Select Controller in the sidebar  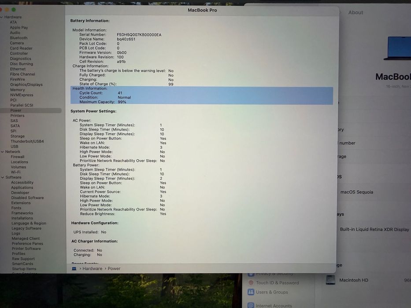(19, 53)
